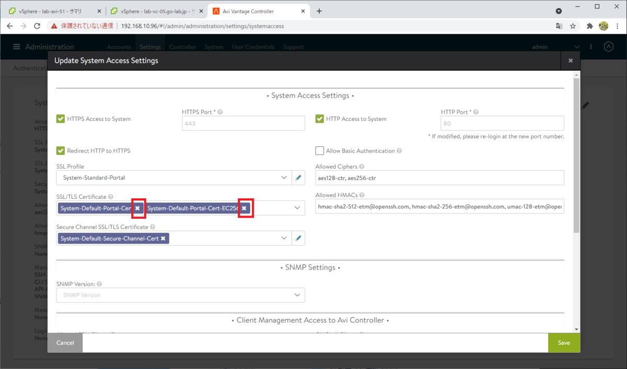The image size is (627, 369).
Task: Open the User Credentials menu tab
Action: click(x=253, y=47)
